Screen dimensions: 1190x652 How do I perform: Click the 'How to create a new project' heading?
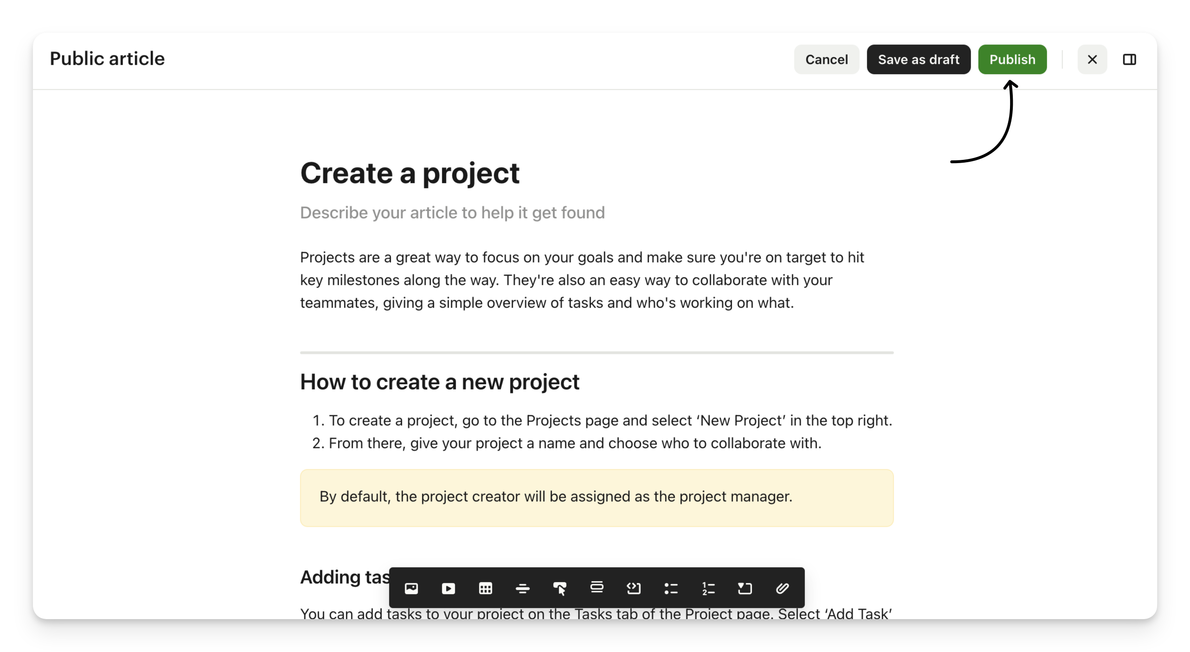439,382
